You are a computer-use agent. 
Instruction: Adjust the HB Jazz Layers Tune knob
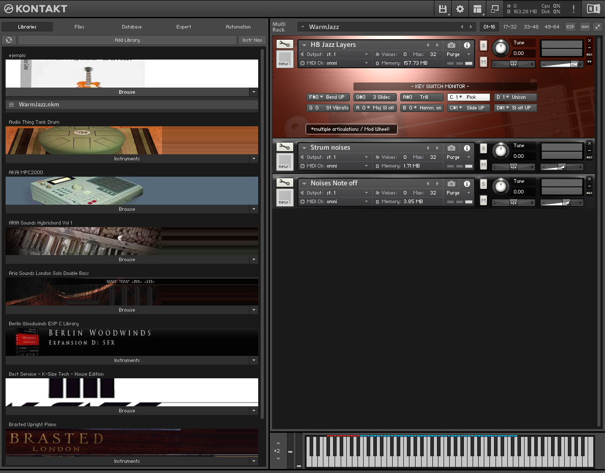point(501,48)
